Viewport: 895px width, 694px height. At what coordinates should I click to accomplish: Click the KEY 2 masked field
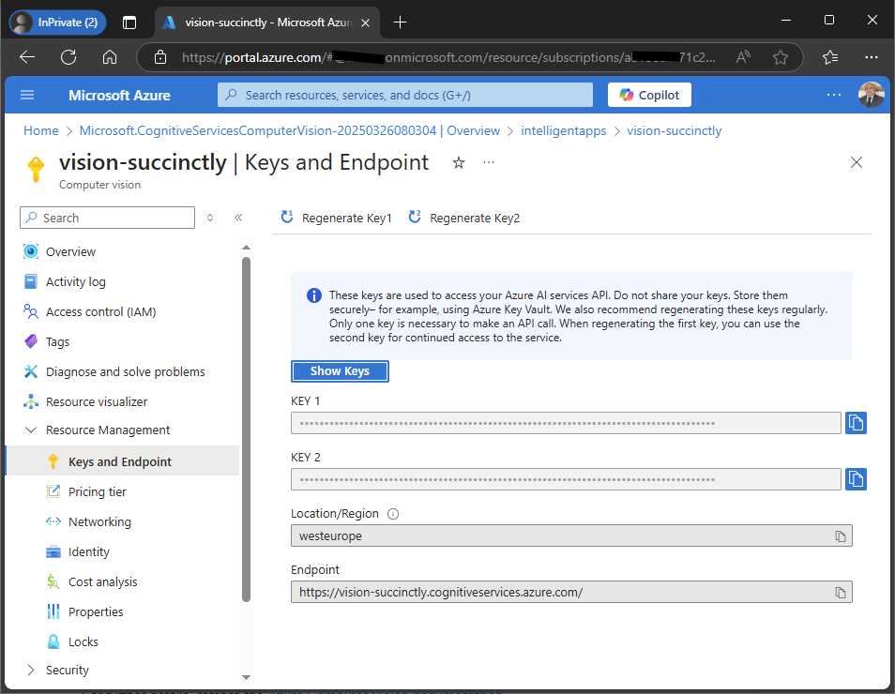pos(566,479)
